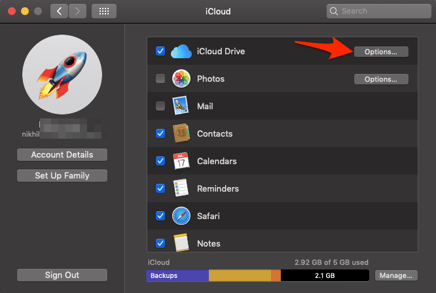This screenshot has width=436, height=293.
Task: Click the Contacts book icon
Action: (181, 133)
